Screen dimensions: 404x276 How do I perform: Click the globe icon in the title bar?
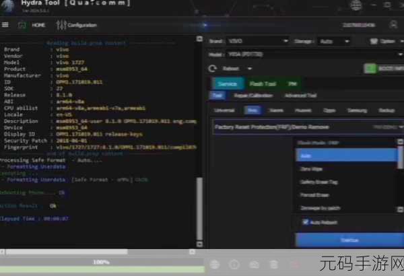[356, 5]
